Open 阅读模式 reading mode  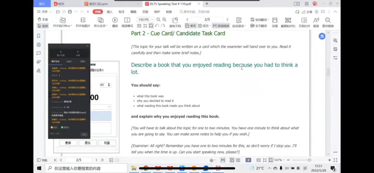(x=127, y=20)
